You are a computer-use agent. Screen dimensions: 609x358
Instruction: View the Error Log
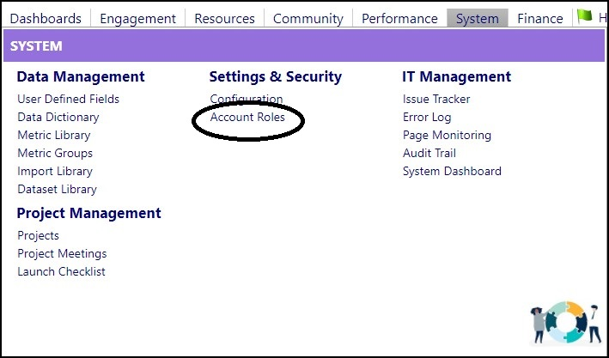click(x=427, y=118)
